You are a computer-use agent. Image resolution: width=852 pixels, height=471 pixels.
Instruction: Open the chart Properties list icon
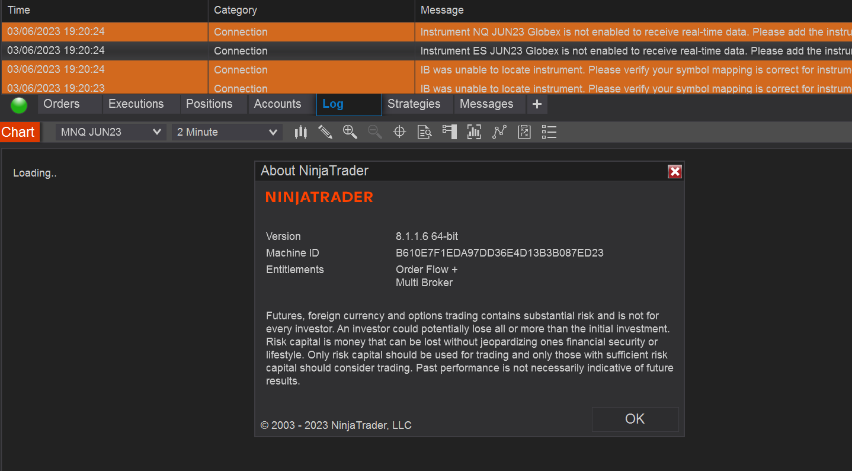(x=549, y=132)
